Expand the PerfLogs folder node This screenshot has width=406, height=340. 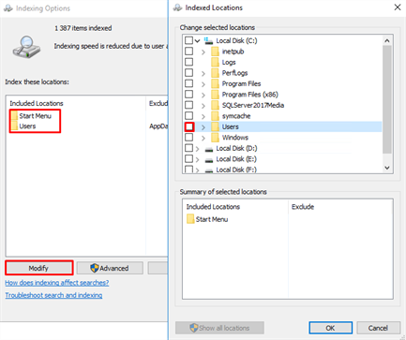tap(203, 74)
